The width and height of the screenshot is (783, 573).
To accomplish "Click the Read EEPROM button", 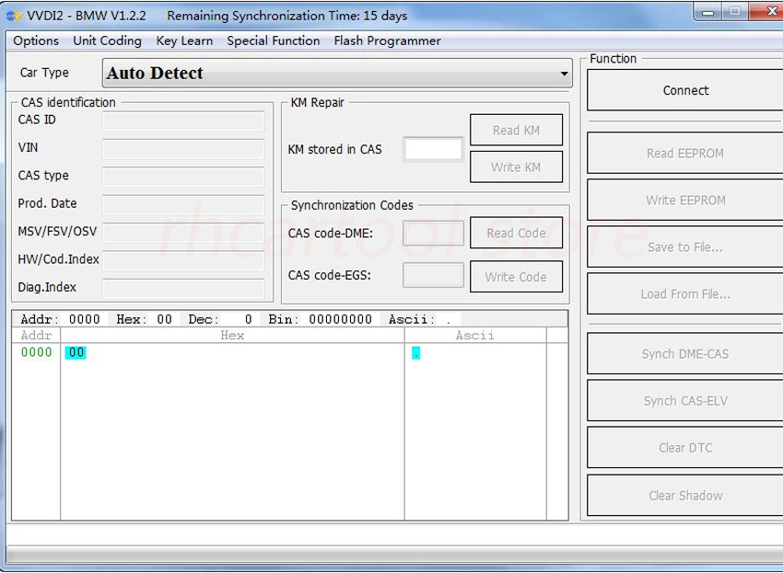I will click(x=685, y=153).
